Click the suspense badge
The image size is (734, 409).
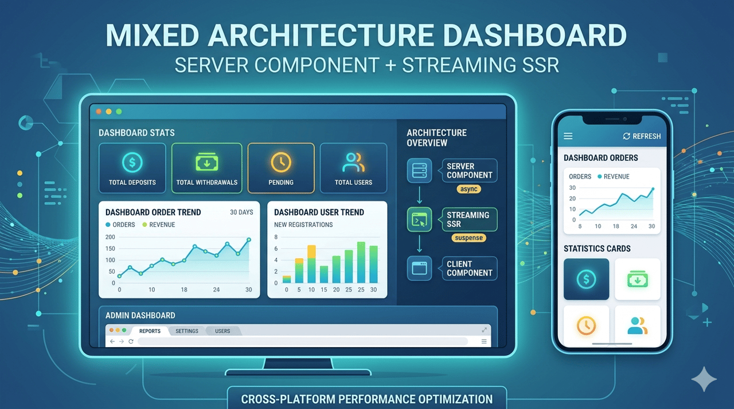(x=468, y=238)
